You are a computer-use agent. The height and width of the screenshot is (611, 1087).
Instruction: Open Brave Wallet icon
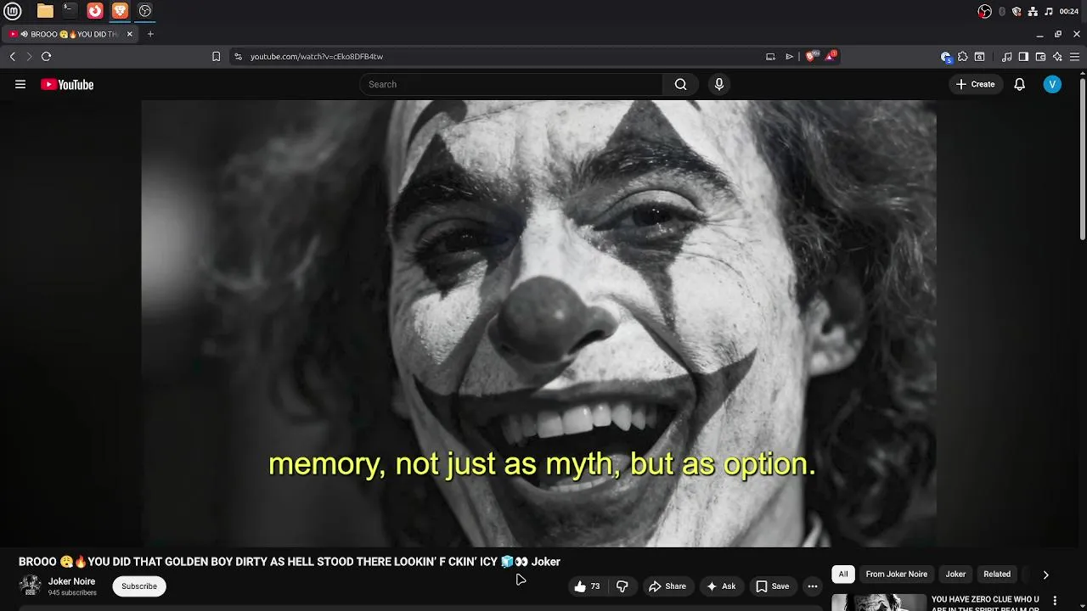point(1040,57)
